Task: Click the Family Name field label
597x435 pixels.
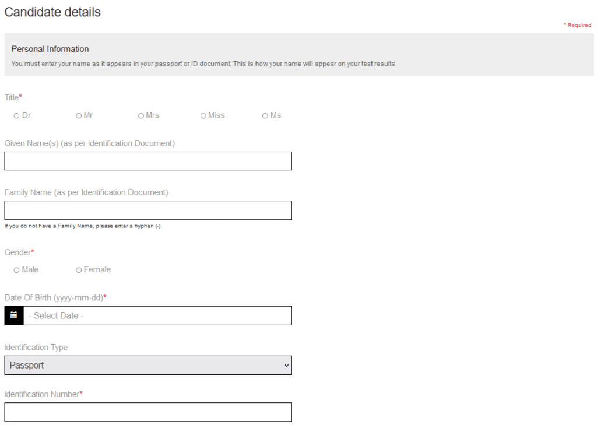Action: pos(86,192)
